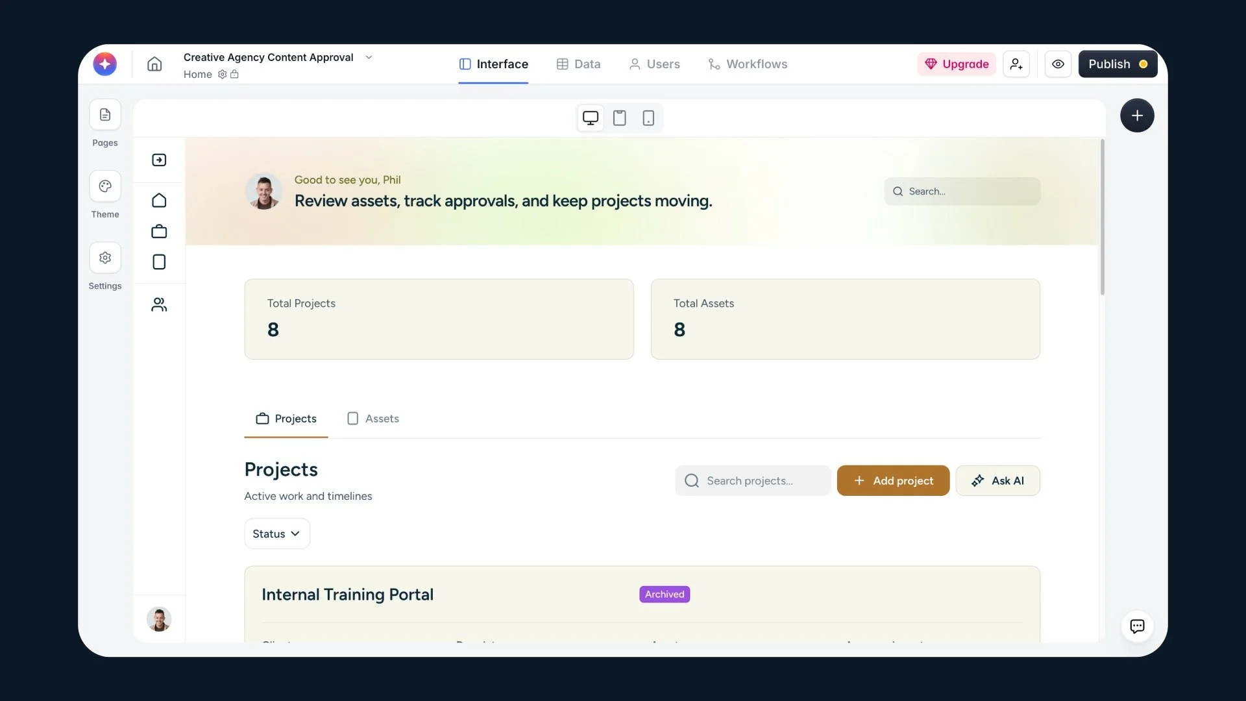
Task: Expand the Status filter dropdown
Action: 277,534
